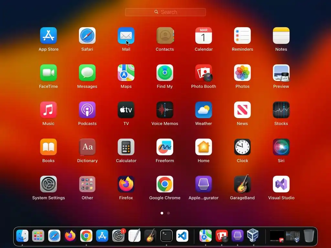The height and width of the screenshot is (248, 331).
Task: Open GarageBand from the Dock
Action: [x=150, y=235]
